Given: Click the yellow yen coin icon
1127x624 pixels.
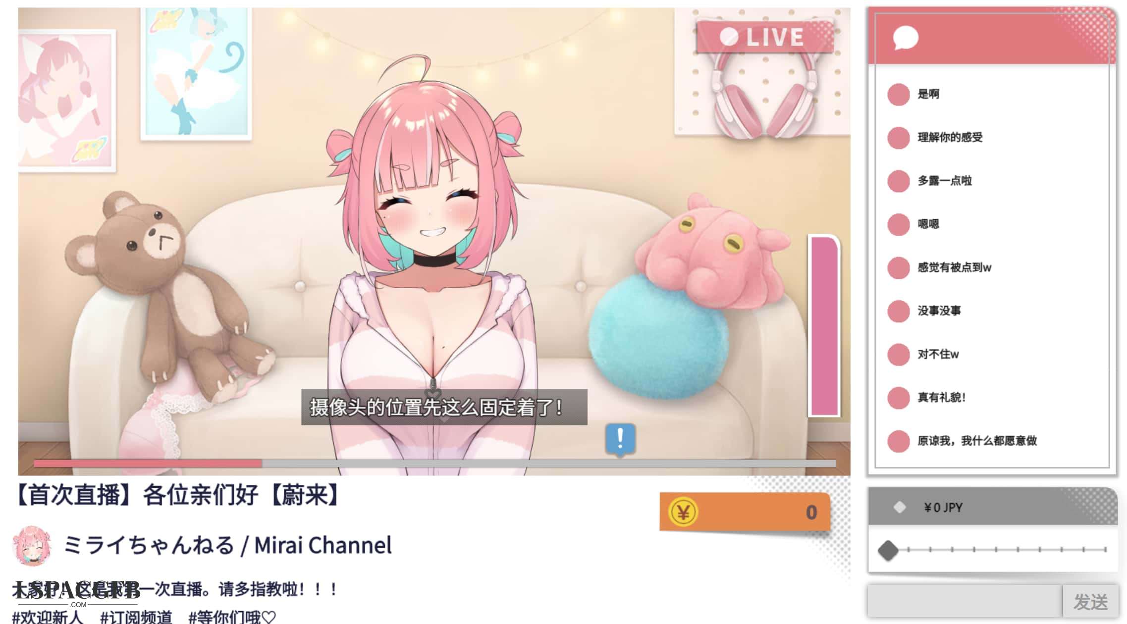Looking at the screenshot, I should click(x=683, y=512).
